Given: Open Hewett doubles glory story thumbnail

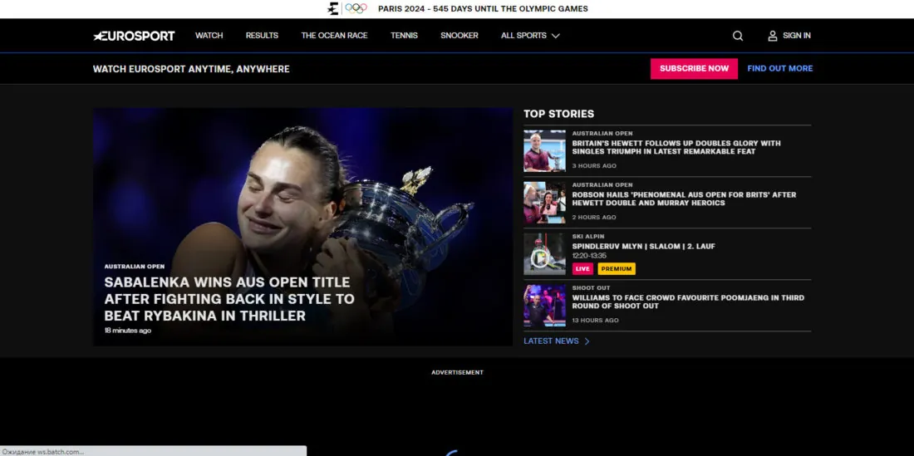Looking at the screenshot, I should point(544,151).
